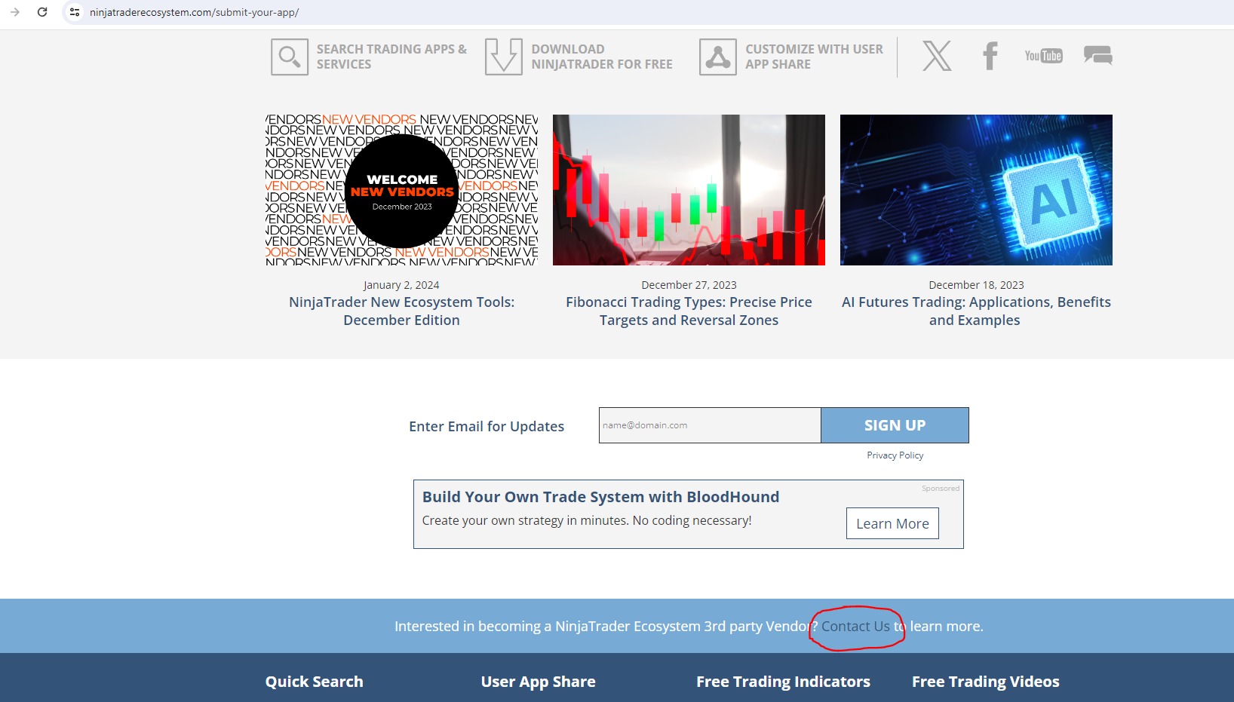Open the X (Twitter) social icon
Screen dimensions: 1234x702
(x=937, y=56)
